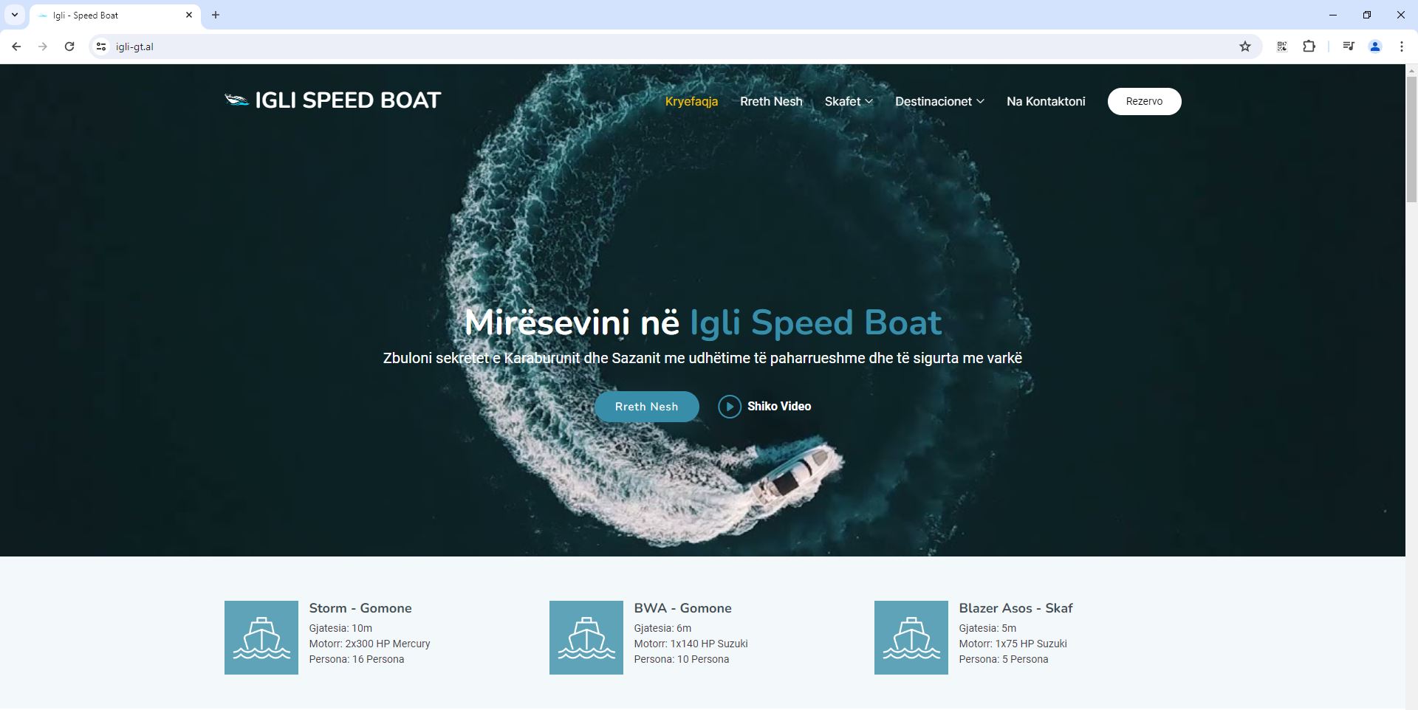Open the Chrome profile avatar
The height and width of the screenshot is (710, 1418).
pyautogui.click(x=1375, y=46)
